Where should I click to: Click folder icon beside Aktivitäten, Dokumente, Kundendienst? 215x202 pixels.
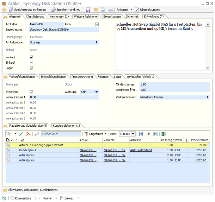tap(5, 190)
